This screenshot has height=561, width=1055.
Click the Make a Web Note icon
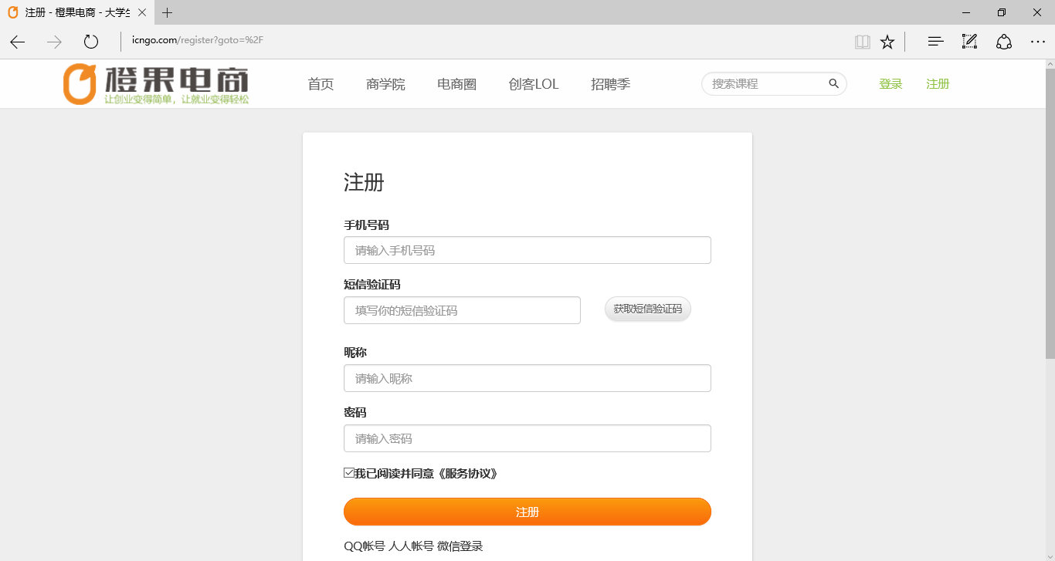(x=969, y=42)
